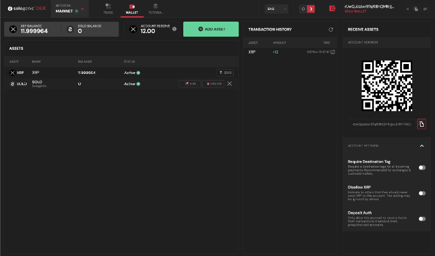Click the account reserve info icon
435x256 pixels.
click(174, 29)
